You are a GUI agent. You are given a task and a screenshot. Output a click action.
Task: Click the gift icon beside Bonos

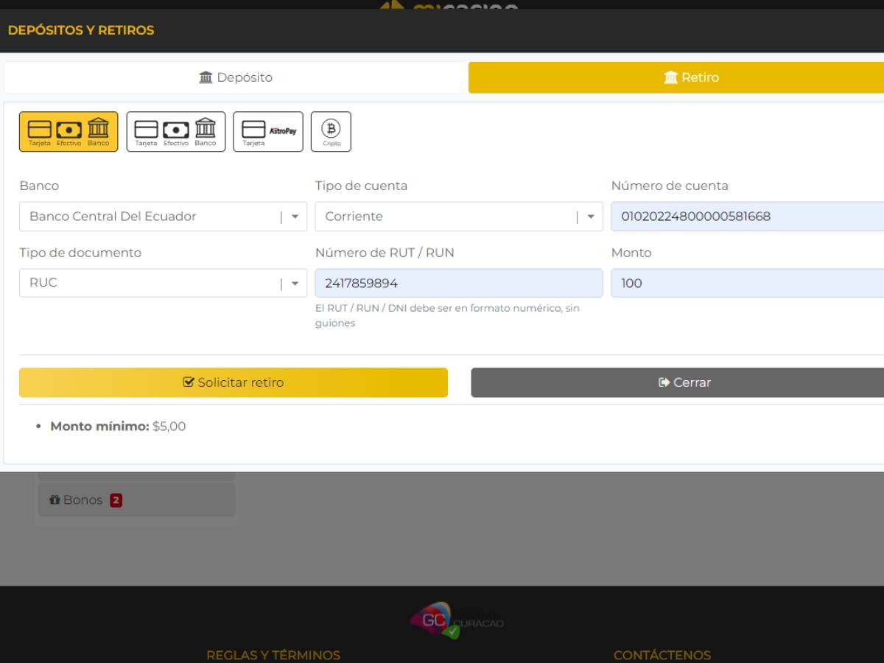55,499
